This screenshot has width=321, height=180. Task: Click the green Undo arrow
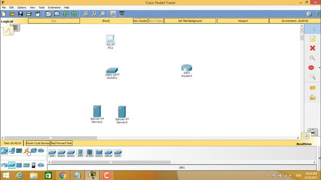coord(66,14)
